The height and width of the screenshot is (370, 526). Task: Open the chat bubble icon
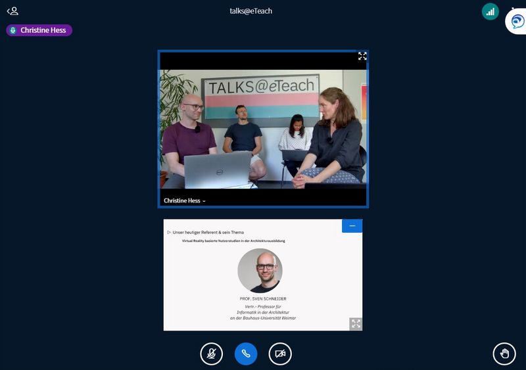pos(517,22)
